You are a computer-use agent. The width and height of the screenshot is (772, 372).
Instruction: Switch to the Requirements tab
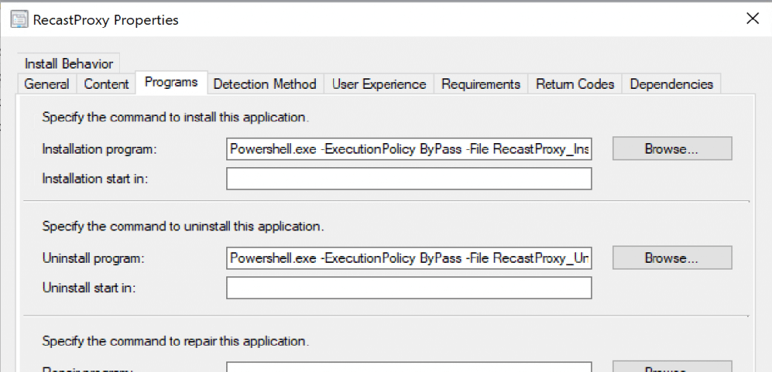(481, 84)
